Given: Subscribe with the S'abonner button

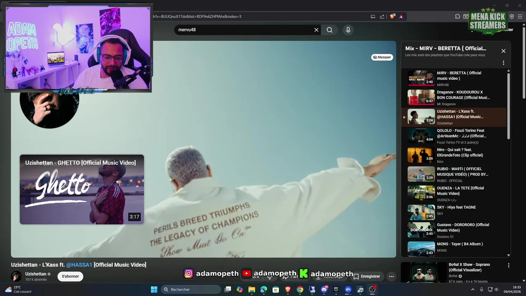Looking at the screenshot, I should coord(70,276).
